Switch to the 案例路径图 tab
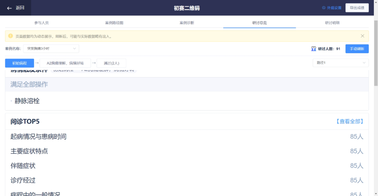The width and height of the screenshot is (378, 196). click(x=114, y=23)
